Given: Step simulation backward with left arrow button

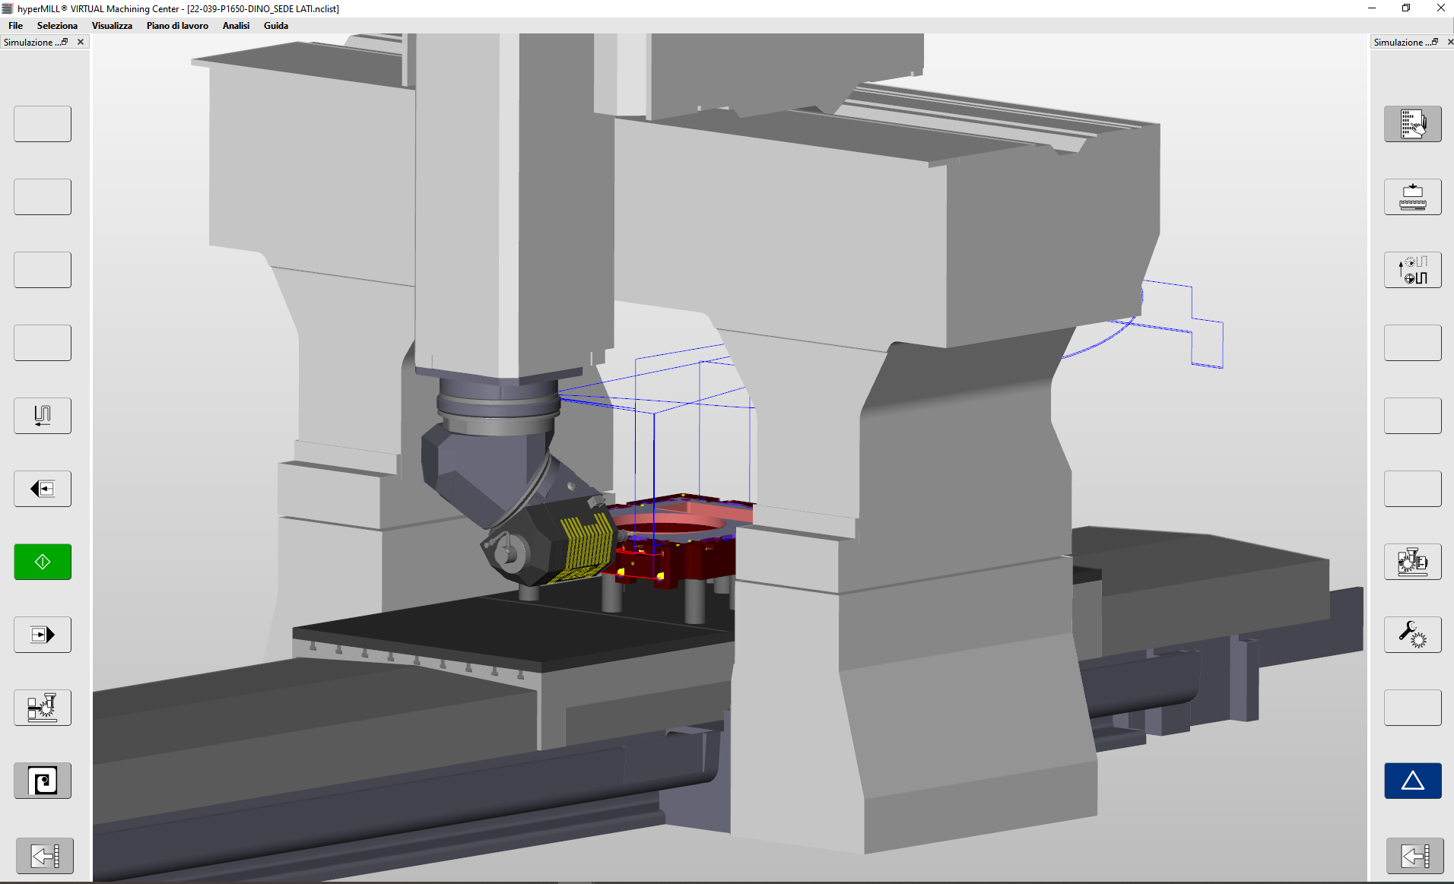Looking at the screenshot, I should [x=43, y=489].
